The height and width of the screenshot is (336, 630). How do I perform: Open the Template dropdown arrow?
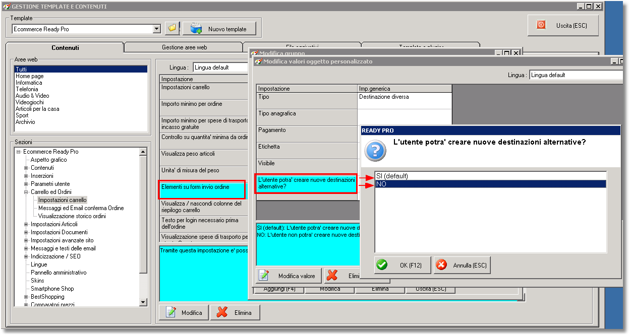coord(156,29)
